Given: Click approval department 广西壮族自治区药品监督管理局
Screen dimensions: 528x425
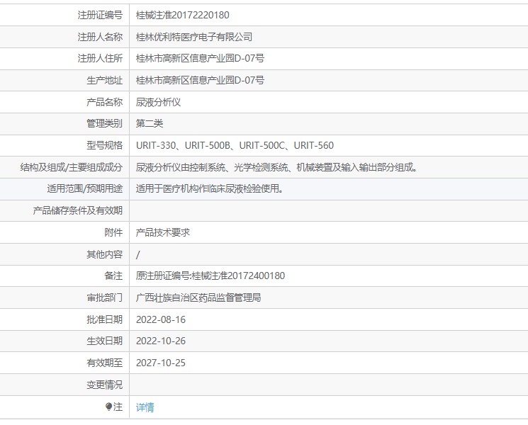Looking at the screenshot, I should (x=198, y=297).
